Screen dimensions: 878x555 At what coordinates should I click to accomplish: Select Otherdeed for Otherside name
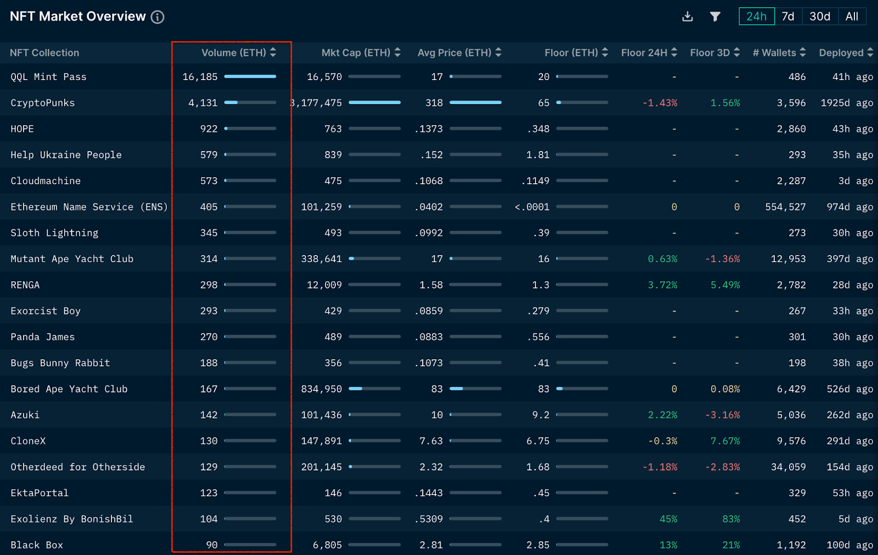[78, 467]
